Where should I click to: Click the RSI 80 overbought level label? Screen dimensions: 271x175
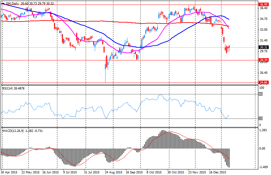(x=261, y=94)
